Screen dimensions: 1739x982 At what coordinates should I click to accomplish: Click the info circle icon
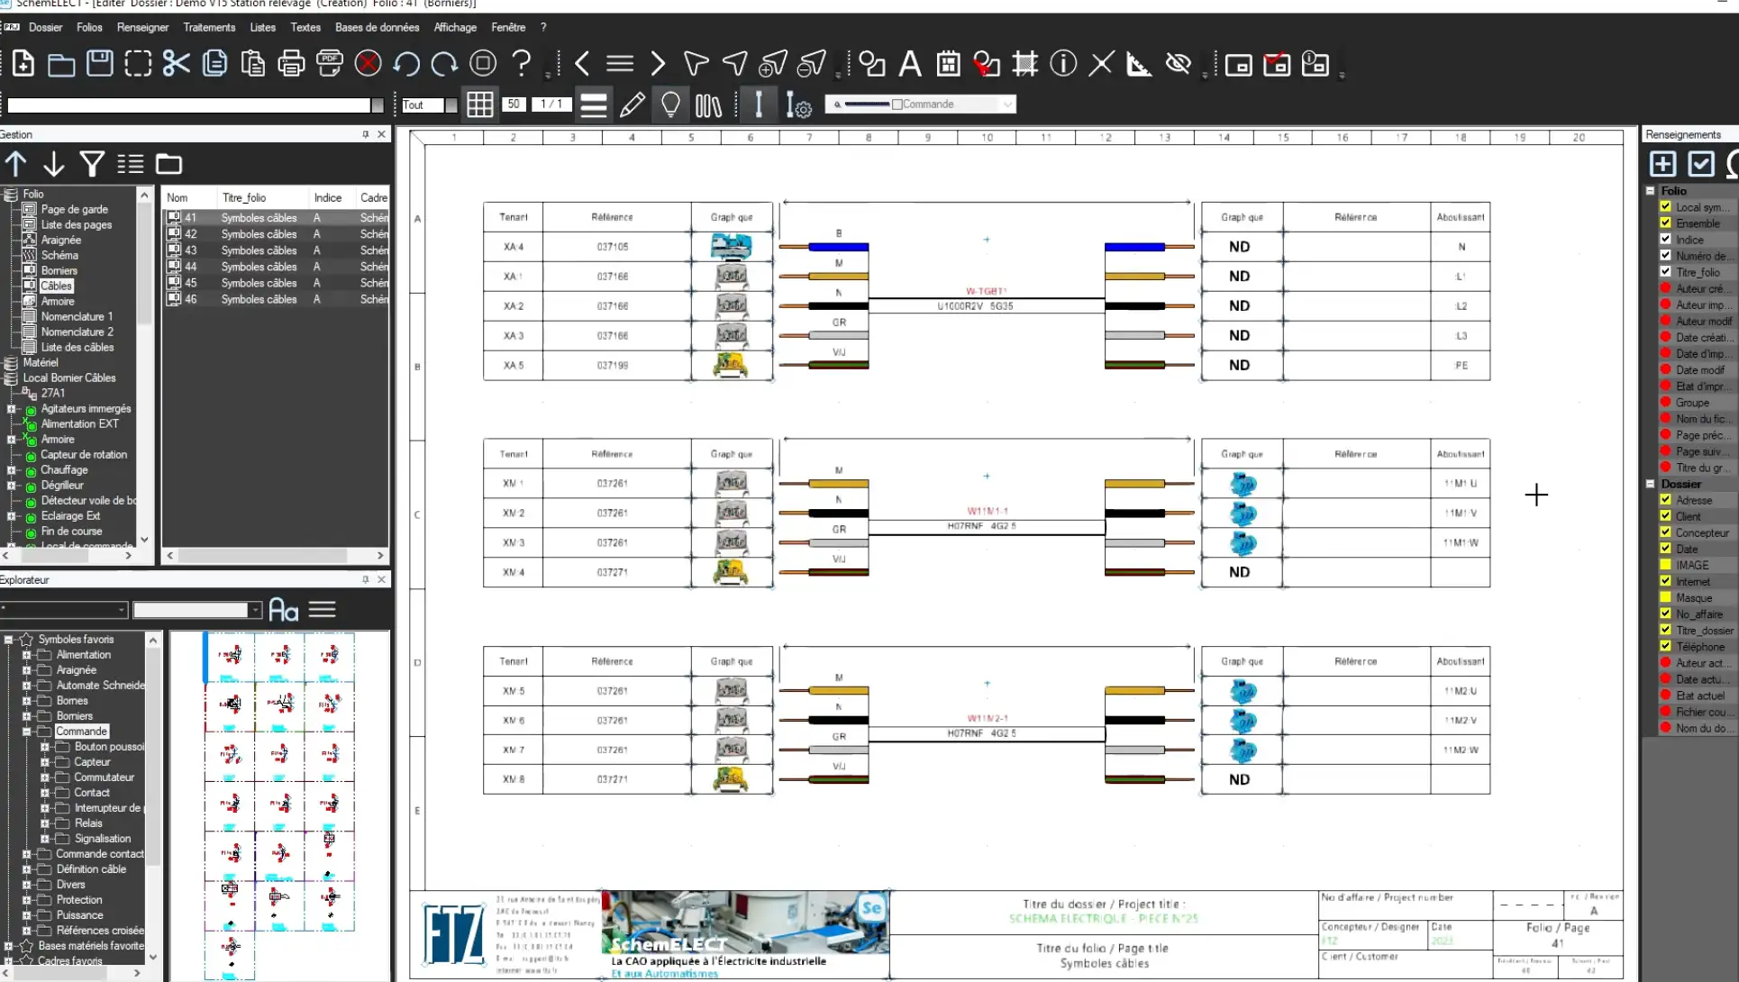pyautogui.click(x=1063, y=64)
